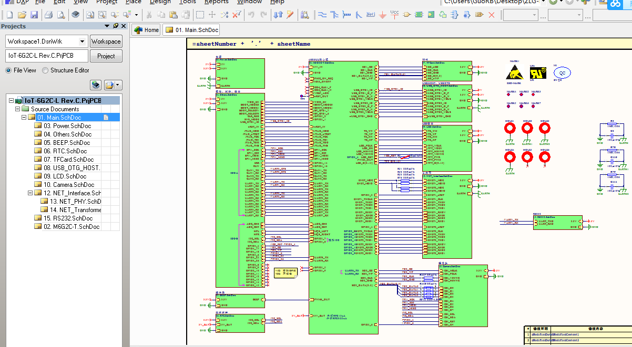Place a VCC power port

(x=394, y=15)
